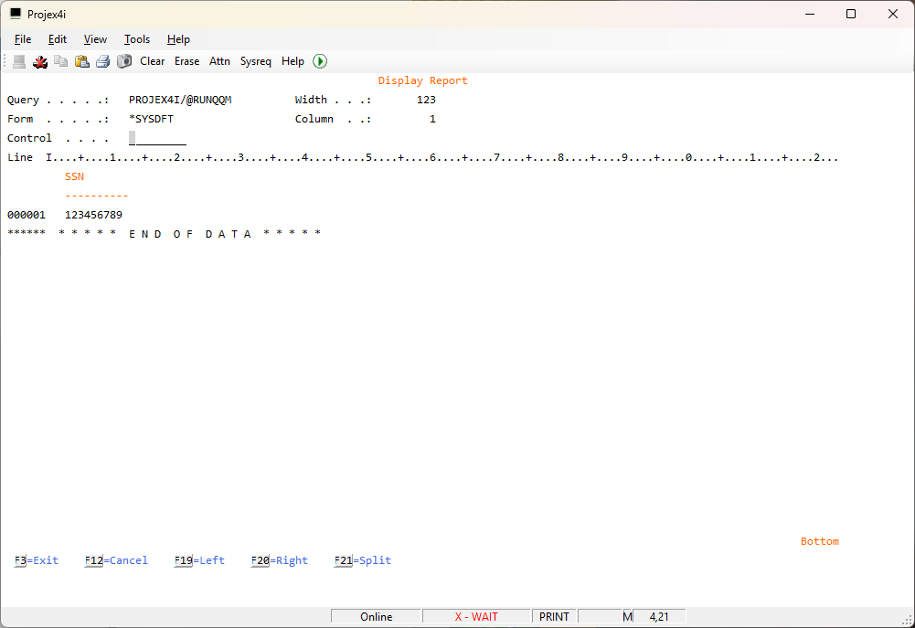
Task: Minimize the Projex4i window
Action: click(809, 14)
